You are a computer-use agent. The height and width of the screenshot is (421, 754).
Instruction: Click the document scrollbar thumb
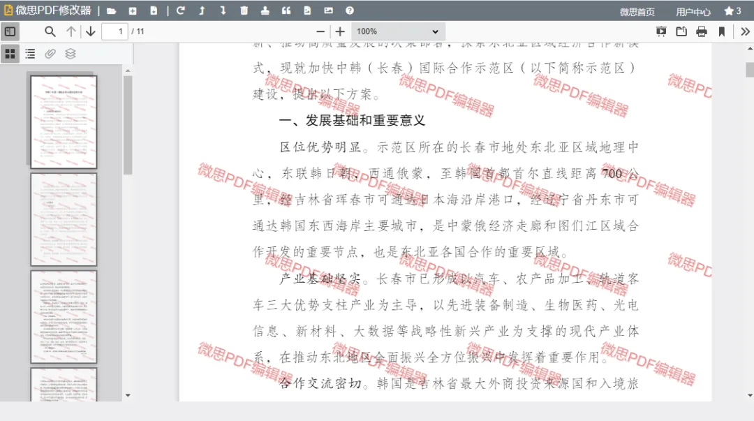(x=750, y=70)
